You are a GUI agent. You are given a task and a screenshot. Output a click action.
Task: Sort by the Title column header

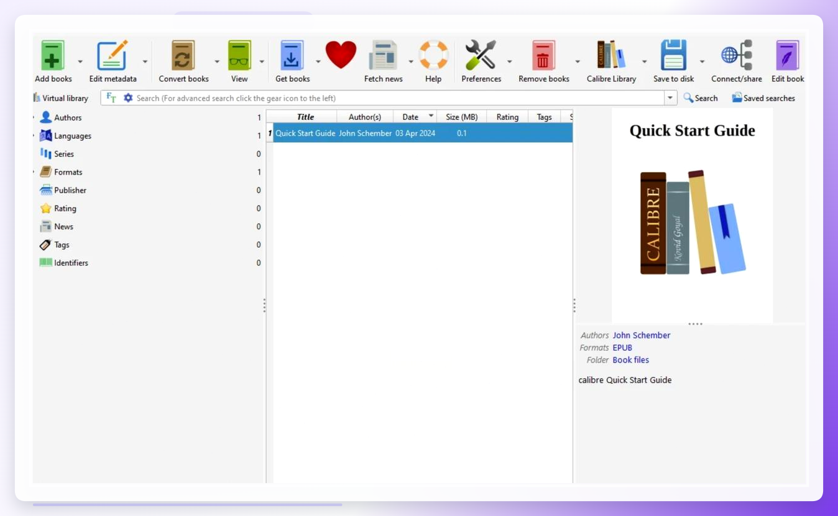point(305,117)
